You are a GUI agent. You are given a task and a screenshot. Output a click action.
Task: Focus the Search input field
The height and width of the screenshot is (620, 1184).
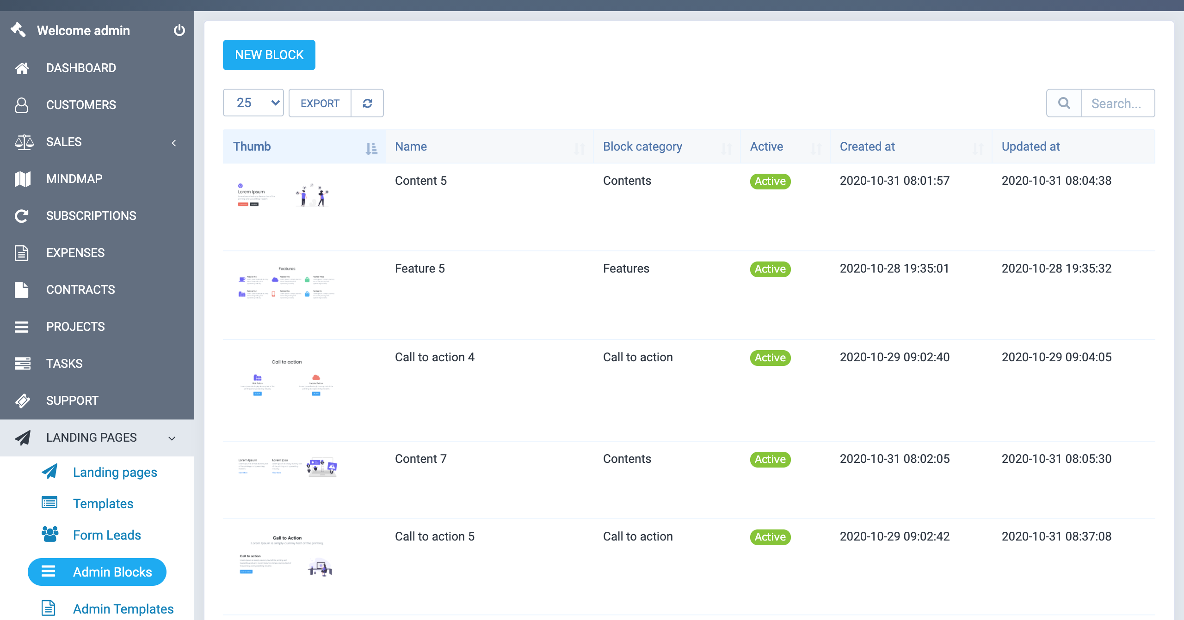[1117, 103]
